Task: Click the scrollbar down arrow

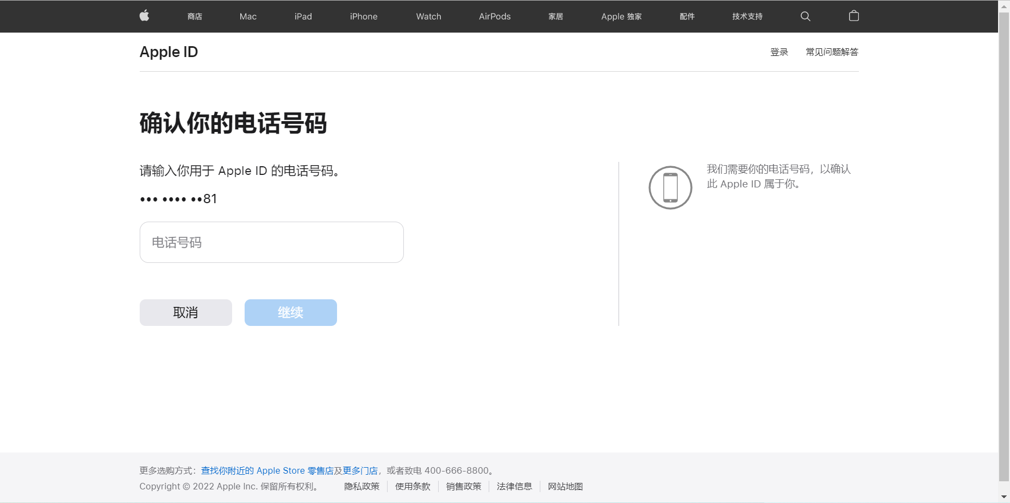Action: point(1003,496)
